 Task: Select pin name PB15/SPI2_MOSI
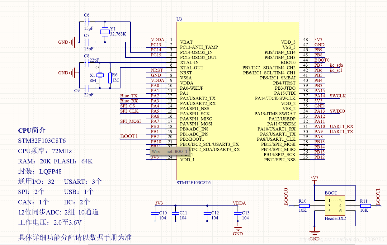[278, 144]
